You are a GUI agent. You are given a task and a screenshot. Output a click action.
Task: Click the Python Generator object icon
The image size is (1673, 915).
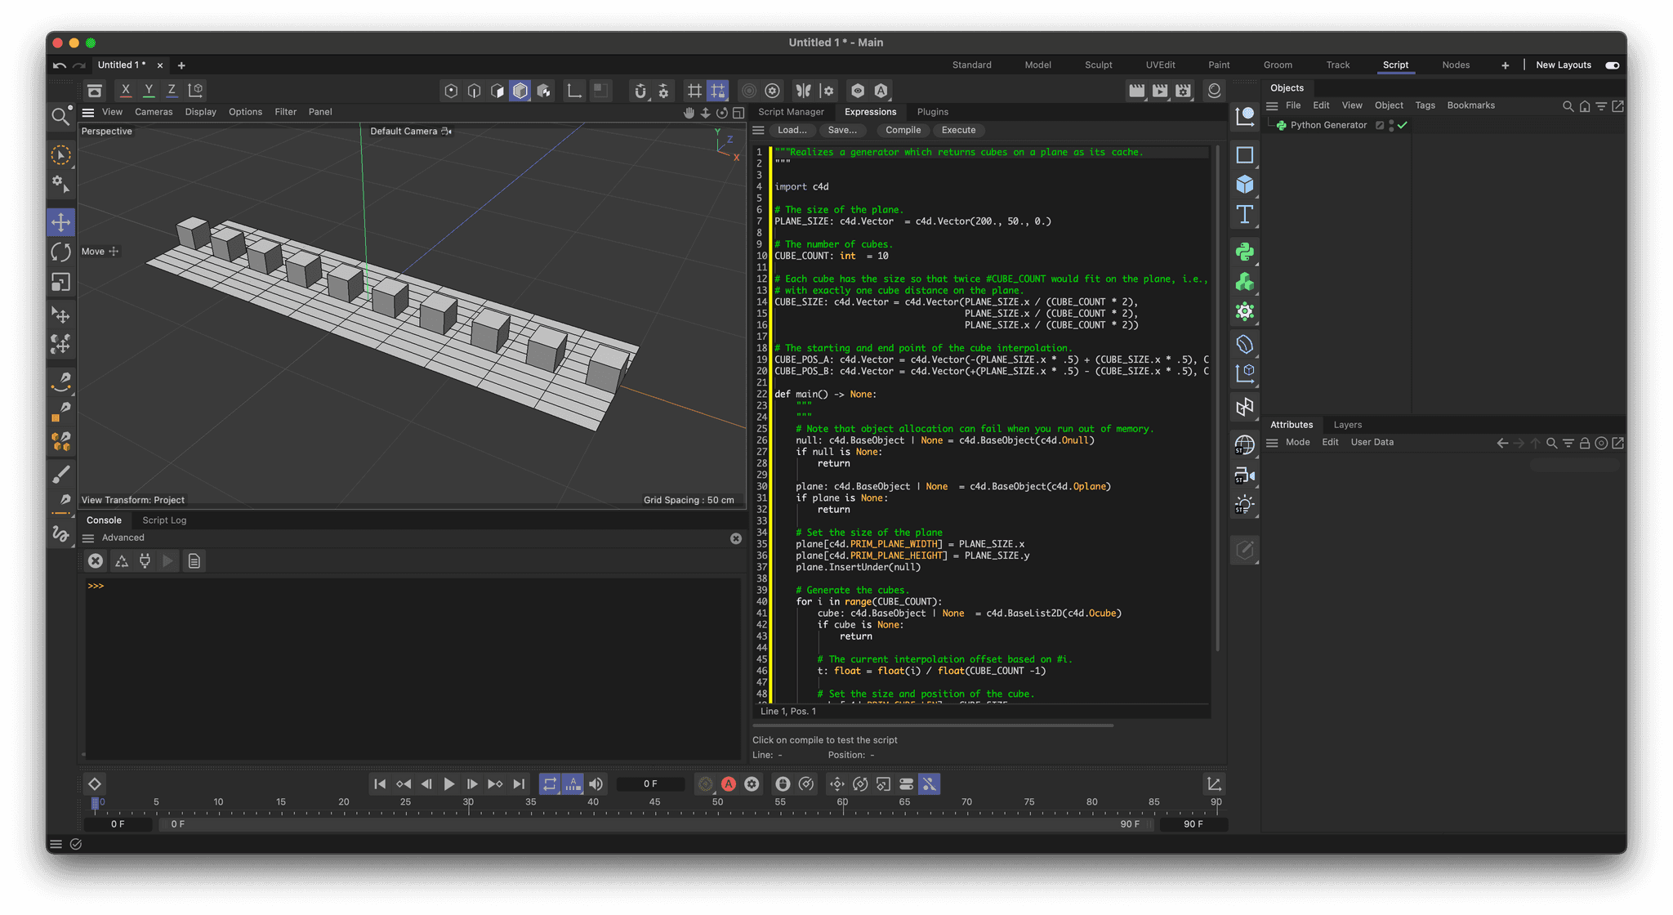(1286, 125)
